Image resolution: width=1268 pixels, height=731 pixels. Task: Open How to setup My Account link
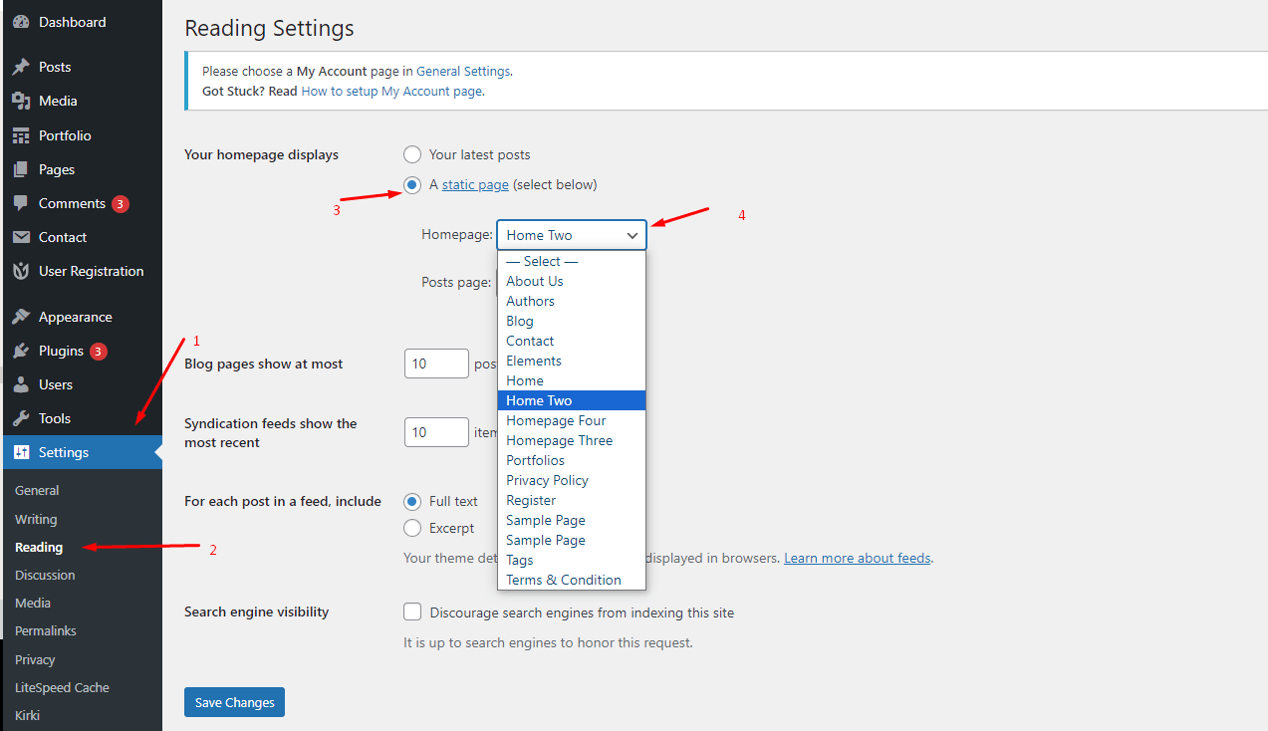(x=391, y=91)
